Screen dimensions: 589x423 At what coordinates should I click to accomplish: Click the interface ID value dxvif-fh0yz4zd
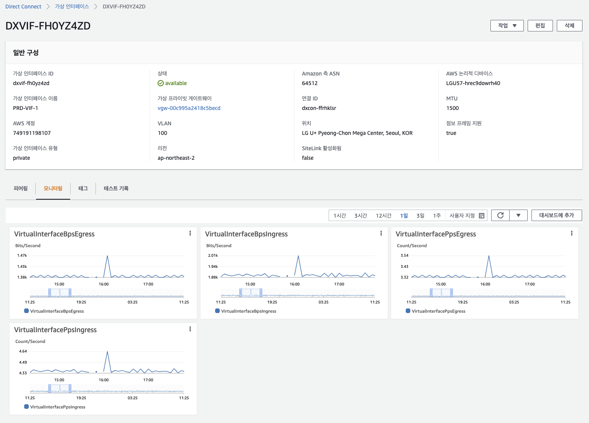click(x=31, y=83)
